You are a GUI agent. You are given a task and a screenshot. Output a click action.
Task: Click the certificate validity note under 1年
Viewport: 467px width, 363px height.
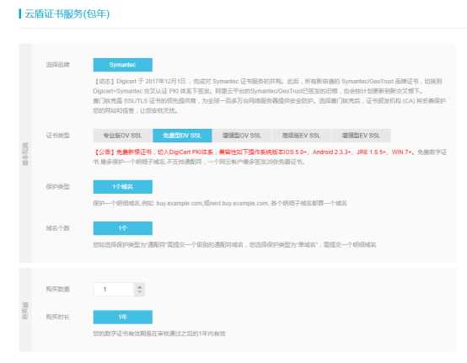click(x=159, y=334)
